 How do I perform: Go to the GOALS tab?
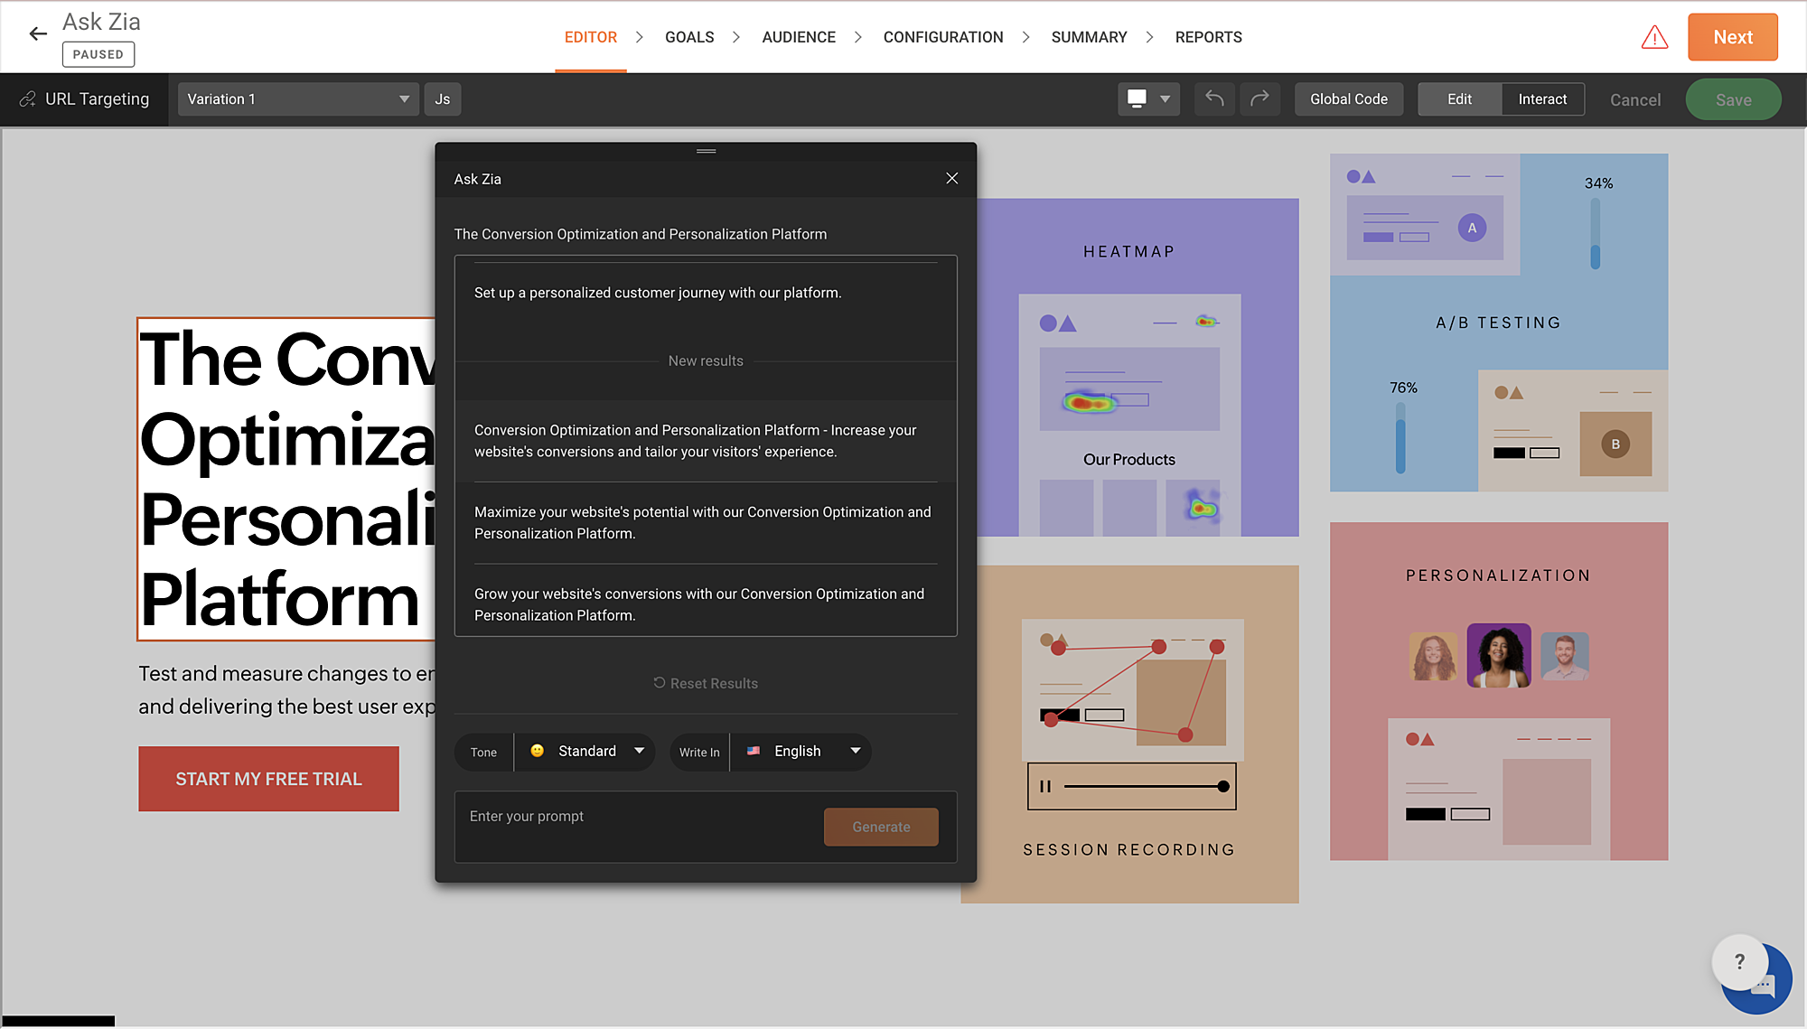pyautogui.click(x=689, y=37)
